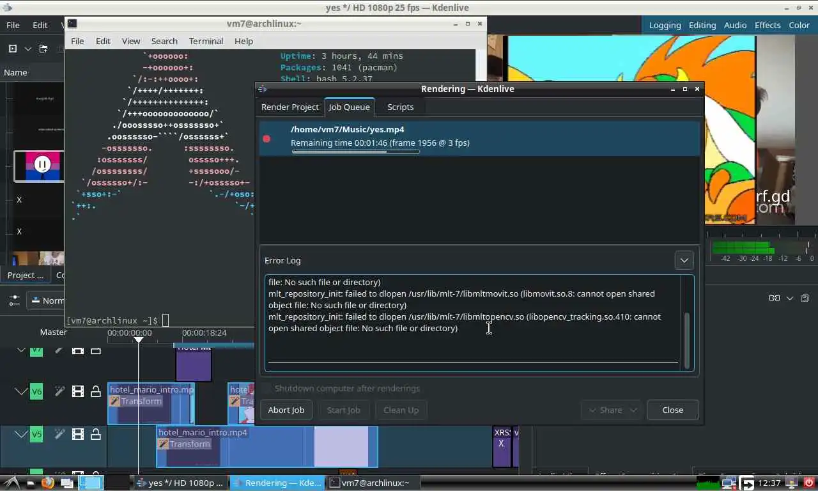Select the first hotel_mario_intro clip on track V6
The image size is (818, 491).
coord(151,403)
